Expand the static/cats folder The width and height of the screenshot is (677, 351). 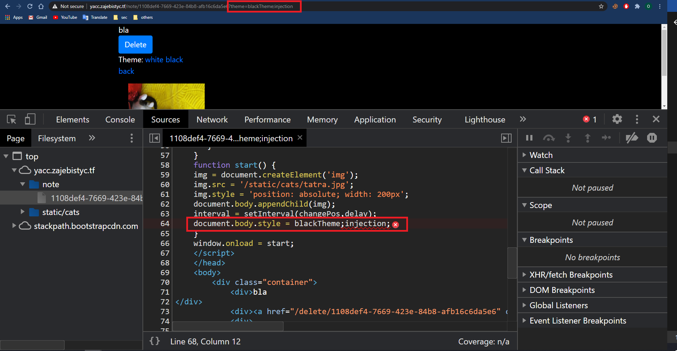point(23,212)
